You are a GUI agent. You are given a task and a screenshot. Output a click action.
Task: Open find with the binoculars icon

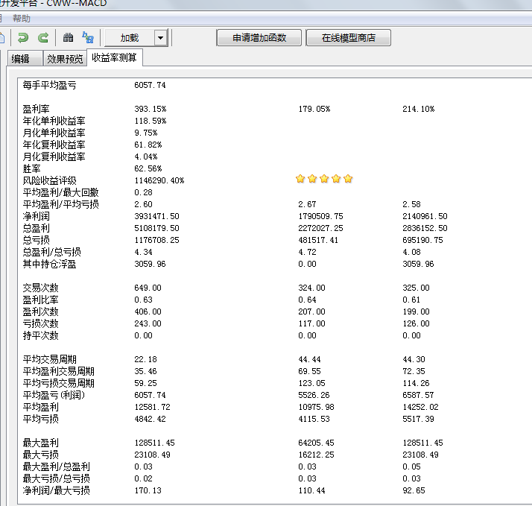pyautogui.click(x=68, y=37)
